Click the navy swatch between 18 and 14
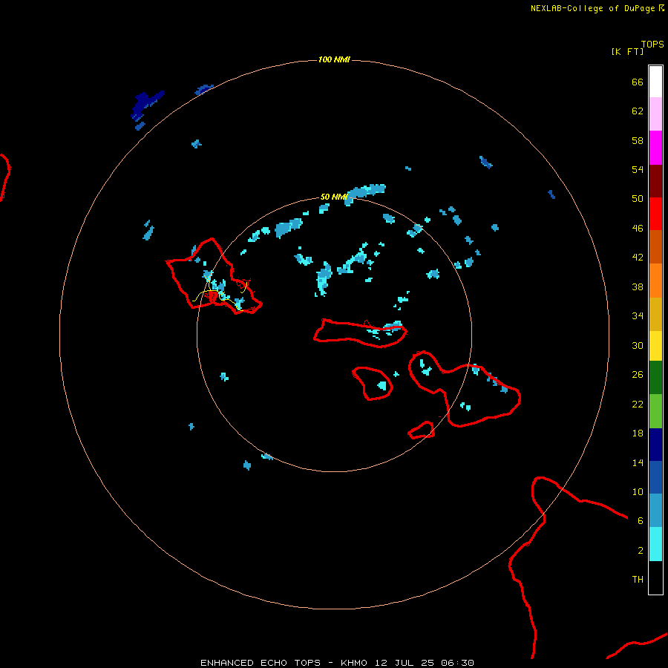Screen dimensions: 668x668 click(x=655, y=445)
